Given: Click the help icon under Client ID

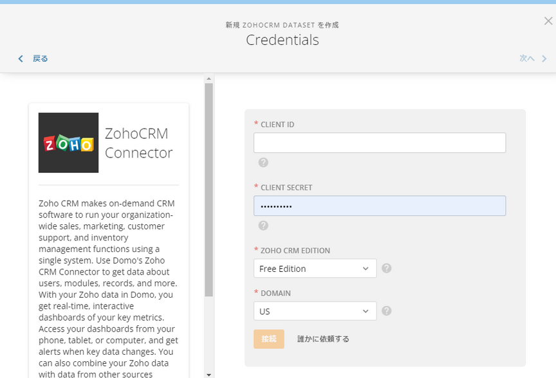Looking at the screenshot, I should coord(263,163).
